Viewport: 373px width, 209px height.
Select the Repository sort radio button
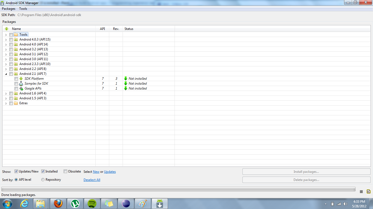tap(43, 180)
